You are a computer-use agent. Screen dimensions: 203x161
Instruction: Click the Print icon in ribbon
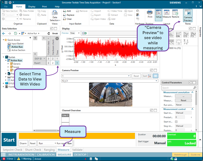pos(150,14)
